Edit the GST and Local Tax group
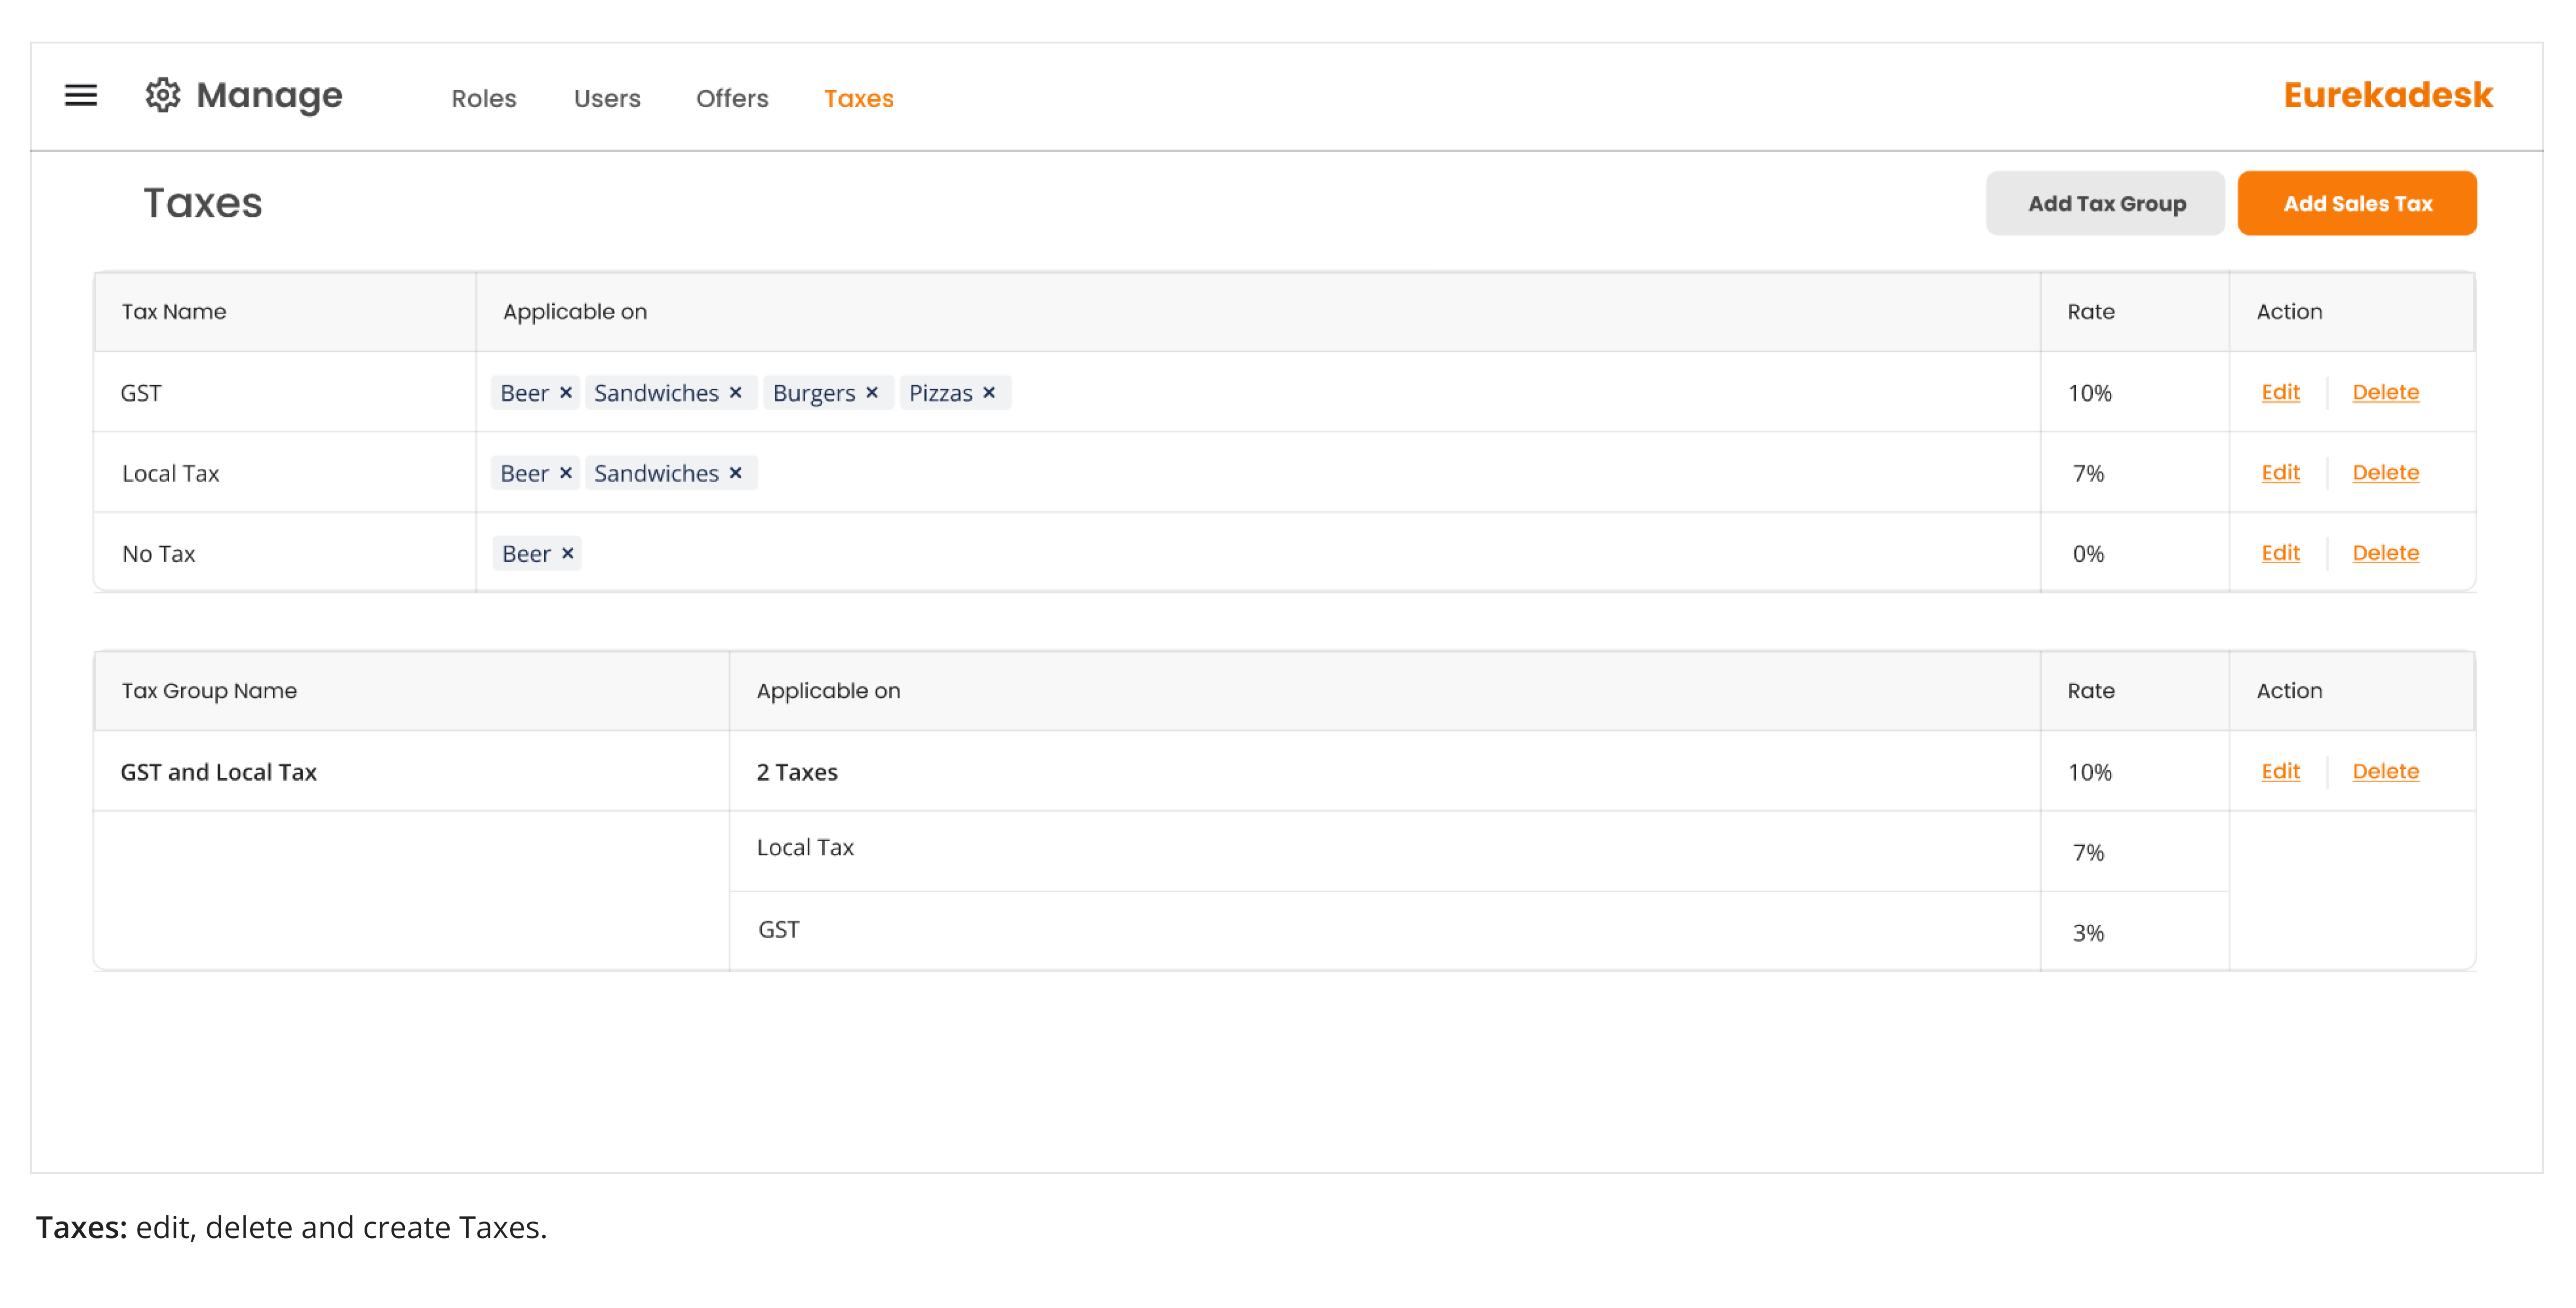This screenshot has height=1308, width=2576. pos(2281,770)
